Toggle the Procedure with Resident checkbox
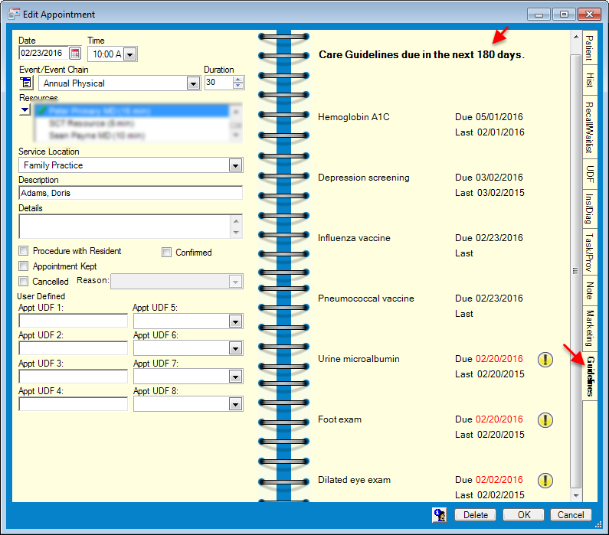Viewport: 609px width, 535px height. click(24, 251)
